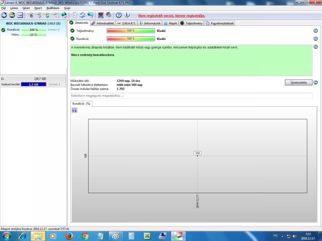Image resolution: width=322 pixels, height=241 pixels.
Task: Click the blue info bubble toolbar icon
Action: click(x=127, y=15)
